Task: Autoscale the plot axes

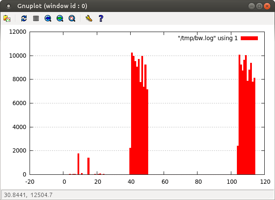Action: coord(72,18)
